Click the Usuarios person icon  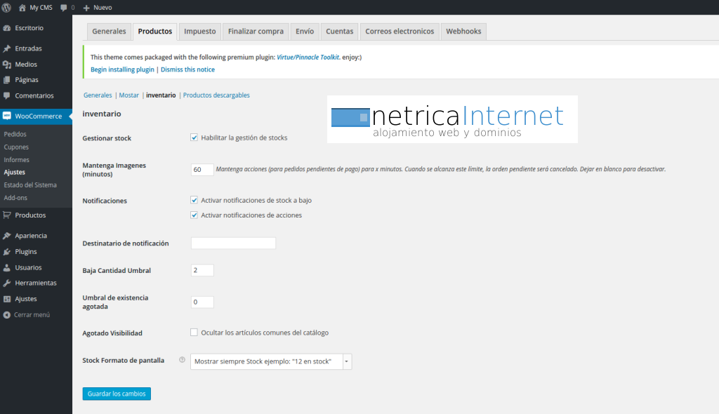click(7, 267)
